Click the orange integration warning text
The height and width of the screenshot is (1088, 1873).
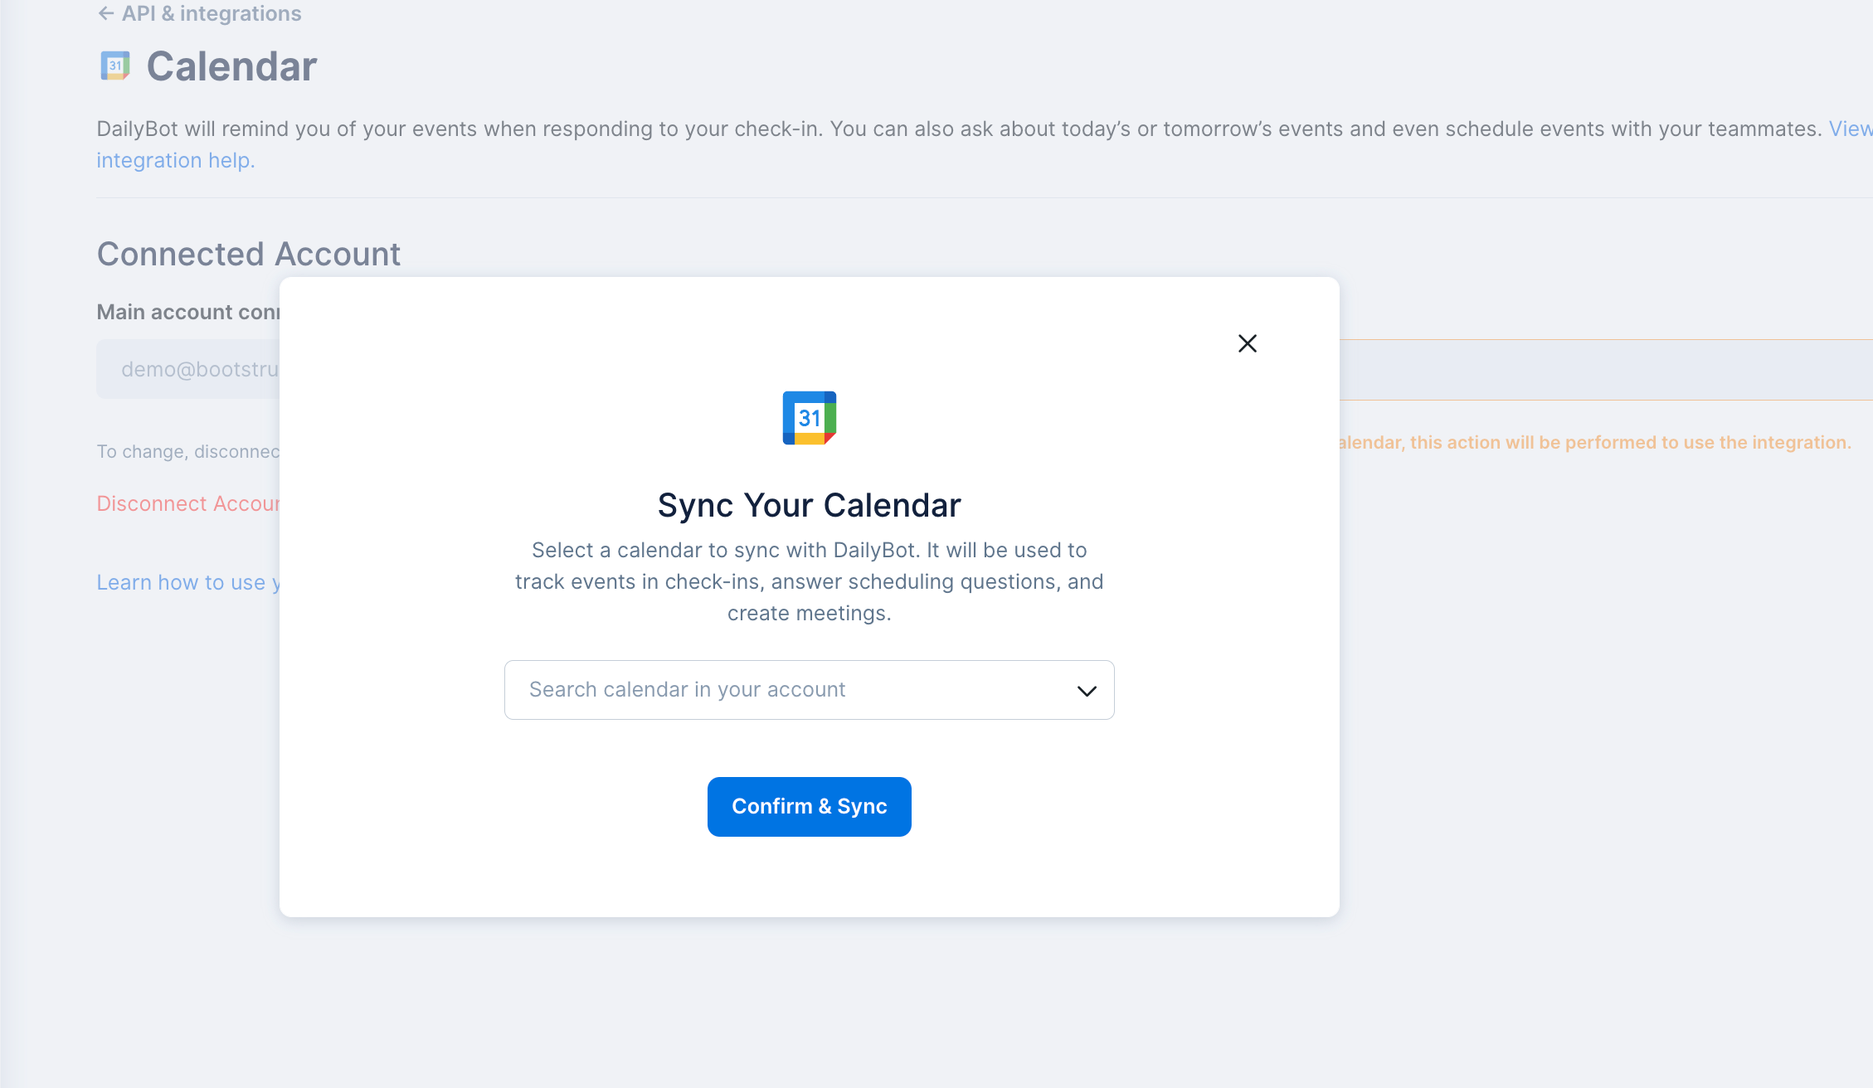point(1593,442)
